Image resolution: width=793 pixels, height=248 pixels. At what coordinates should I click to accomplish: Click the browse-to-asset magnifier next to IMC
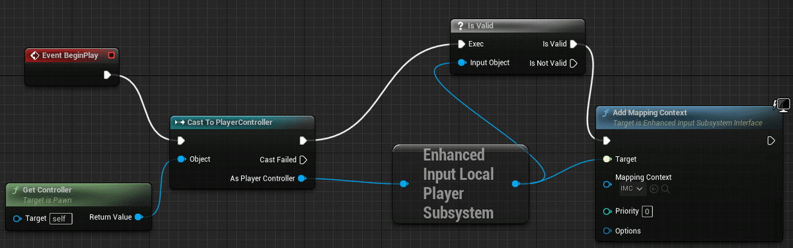(665, 189)
